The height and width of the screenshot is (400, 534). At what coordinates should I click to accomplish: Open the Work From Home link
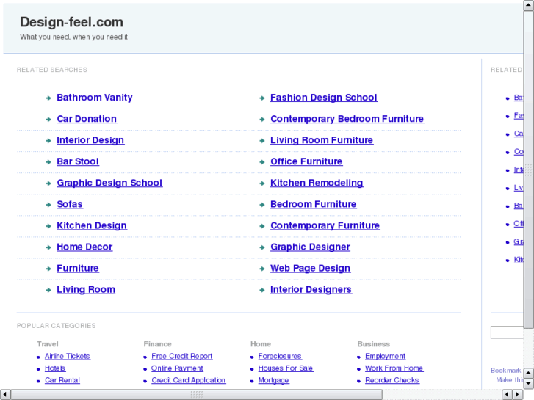[394, 368]
